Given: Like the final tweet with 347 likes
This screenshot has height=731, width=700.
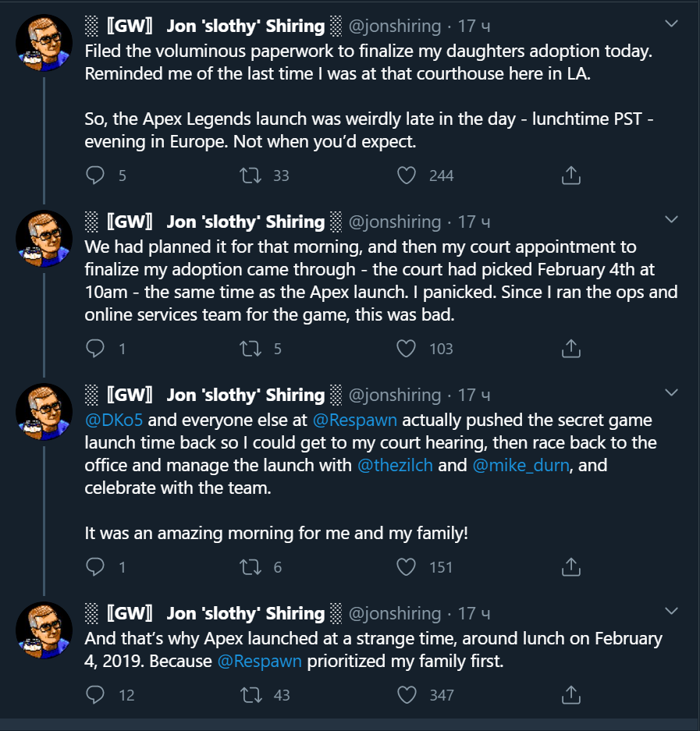Looking at the screenshot, I should click(x=407, y=694).
